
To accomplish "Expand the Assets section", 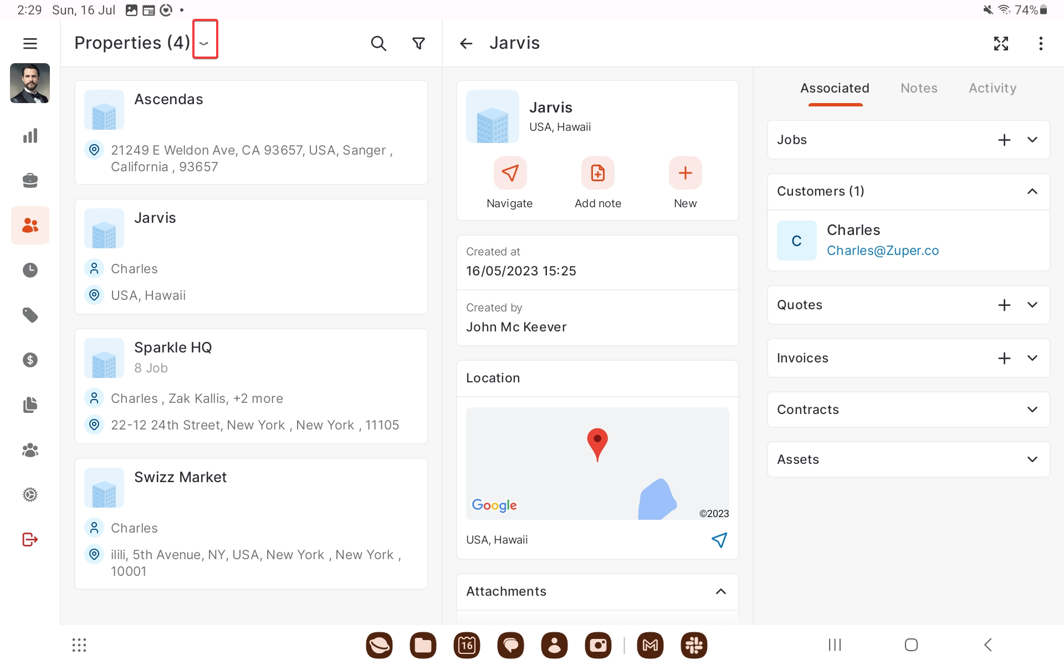I will [1032, 459].
